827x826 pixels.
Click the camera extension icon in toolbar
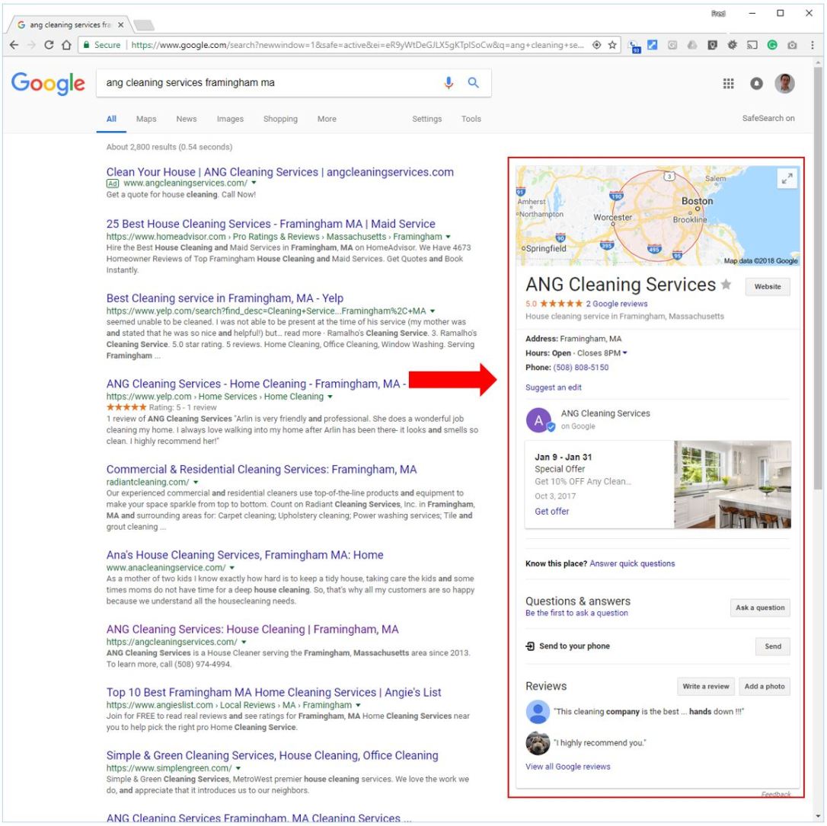792,46
